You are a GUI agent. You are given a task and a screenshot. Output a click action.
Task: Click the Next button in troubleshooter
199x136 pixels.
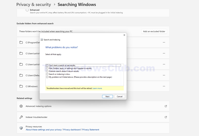[x=107, y=96]
